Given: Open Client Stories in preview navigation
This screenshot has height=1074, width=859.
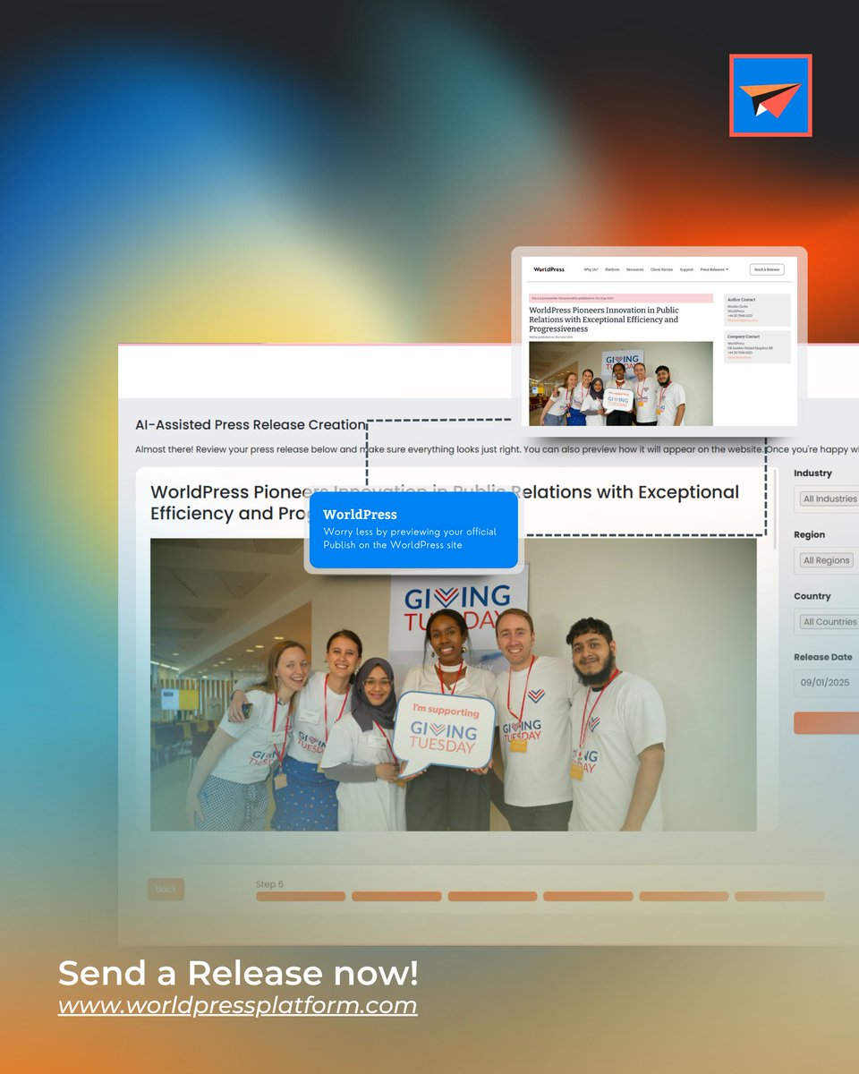Looking at the screenshot, I should [x=661, y=269].
